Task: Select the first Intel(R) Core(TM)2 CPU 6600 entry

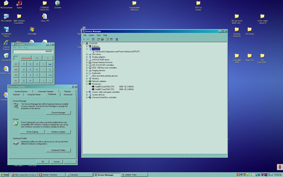Action: 114,87
